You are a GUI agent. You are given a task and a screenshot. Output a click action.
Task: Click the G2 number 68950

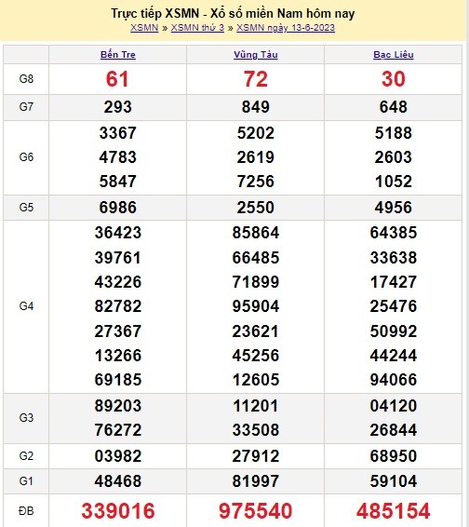(x=394, y=456)
